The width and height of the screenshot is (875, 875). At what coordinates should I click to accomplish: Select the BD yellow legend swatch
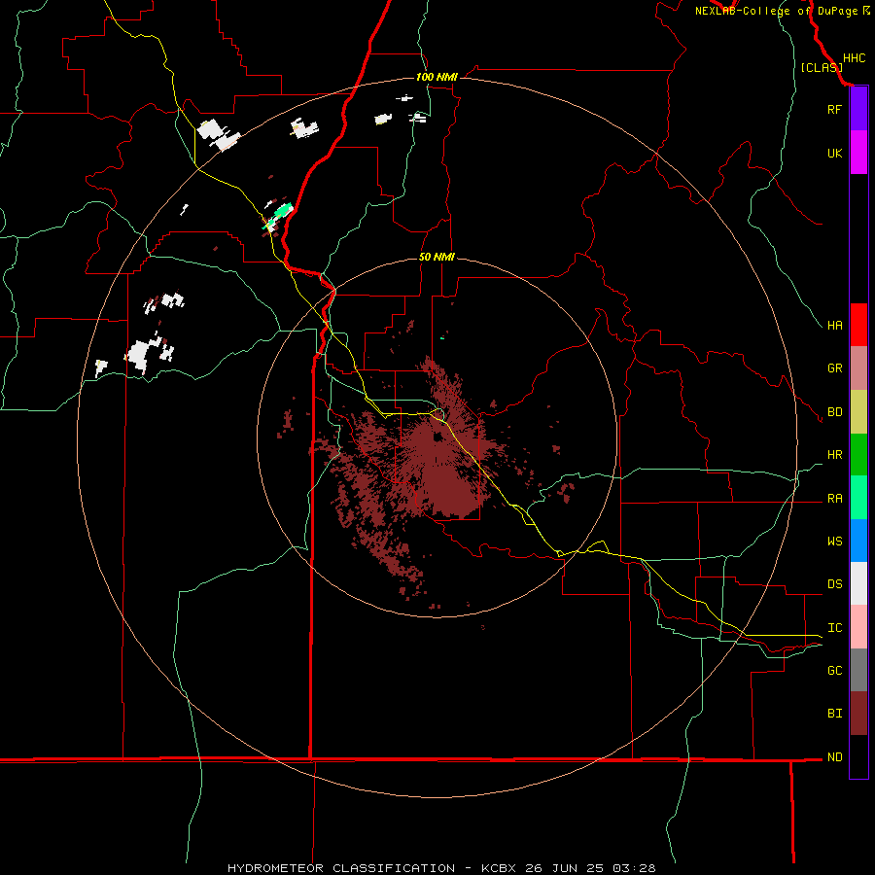(858, 412)
